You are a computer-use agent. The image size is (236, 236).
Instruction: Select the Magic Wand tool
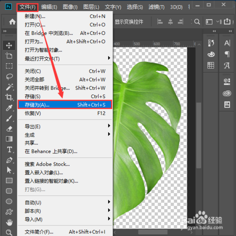pos(9,87)
